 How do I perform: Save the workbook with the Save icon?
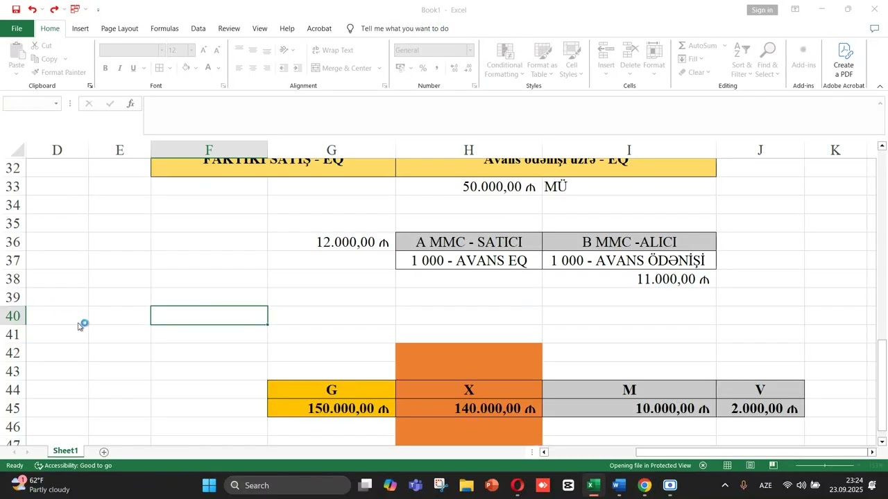16,10
